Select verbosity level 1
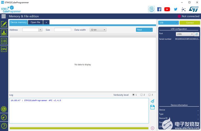 coord(133,95)
